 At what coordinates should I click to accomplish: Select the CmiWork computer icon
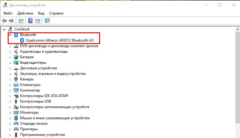pyautogui.click(x=10, y=29)
